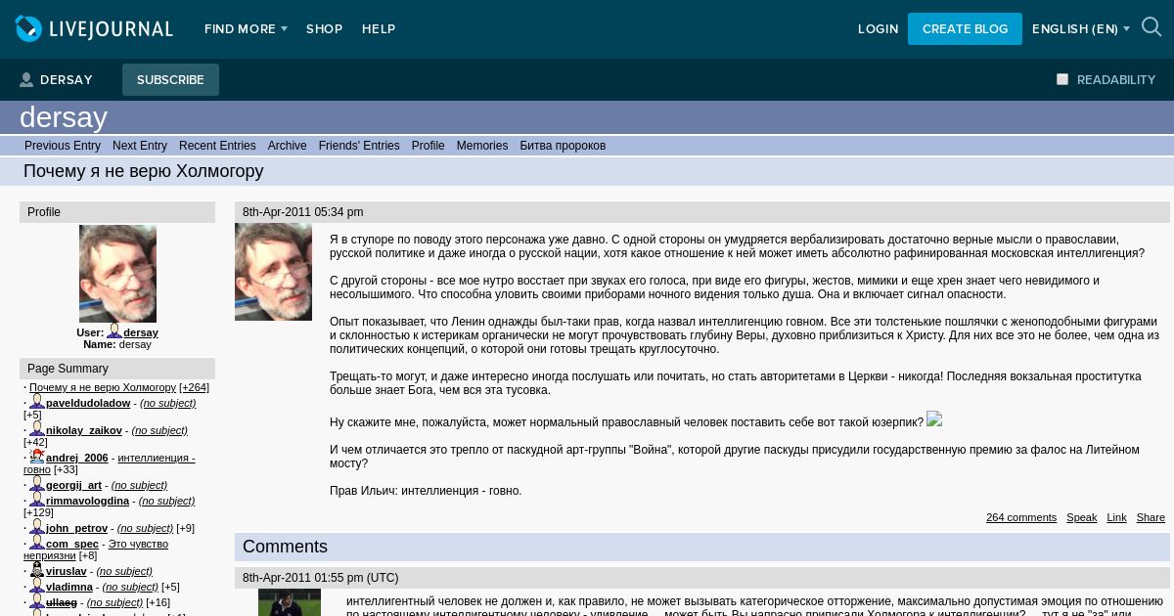
Task: Open georgij_art username link
Action: (73, 485)
